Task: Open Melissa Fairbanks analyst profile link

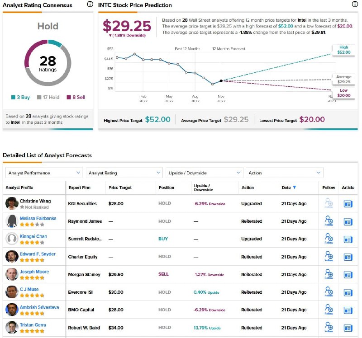Action: [x=38, y=218]
